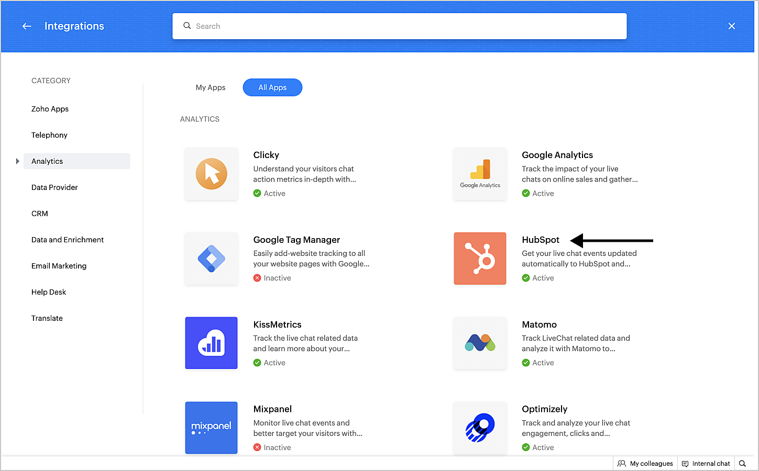759x471 pixels.
Task: Select the Data and Enrichment category
Action: 68,240
